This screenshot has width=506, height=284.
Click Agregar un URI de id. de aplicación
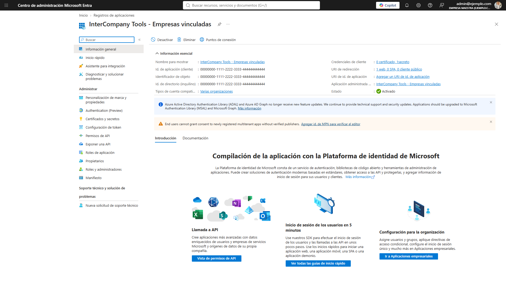click(x=403, y=77)
